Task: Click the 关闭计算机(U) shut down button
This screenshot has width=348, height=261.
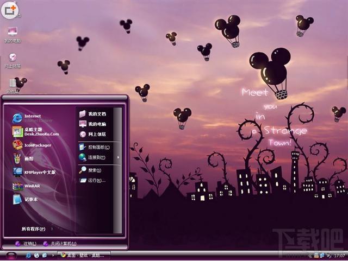Action: click(60, 244)
